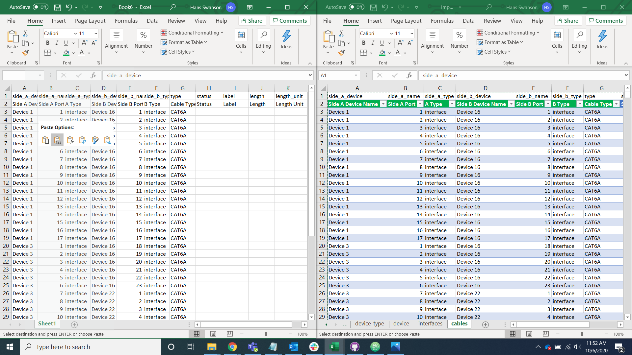Switch to Page Layout view in Book6 status bar
The width and height of the screenshot is (632, 355).
pyautogui.click(x=213, y=334)
